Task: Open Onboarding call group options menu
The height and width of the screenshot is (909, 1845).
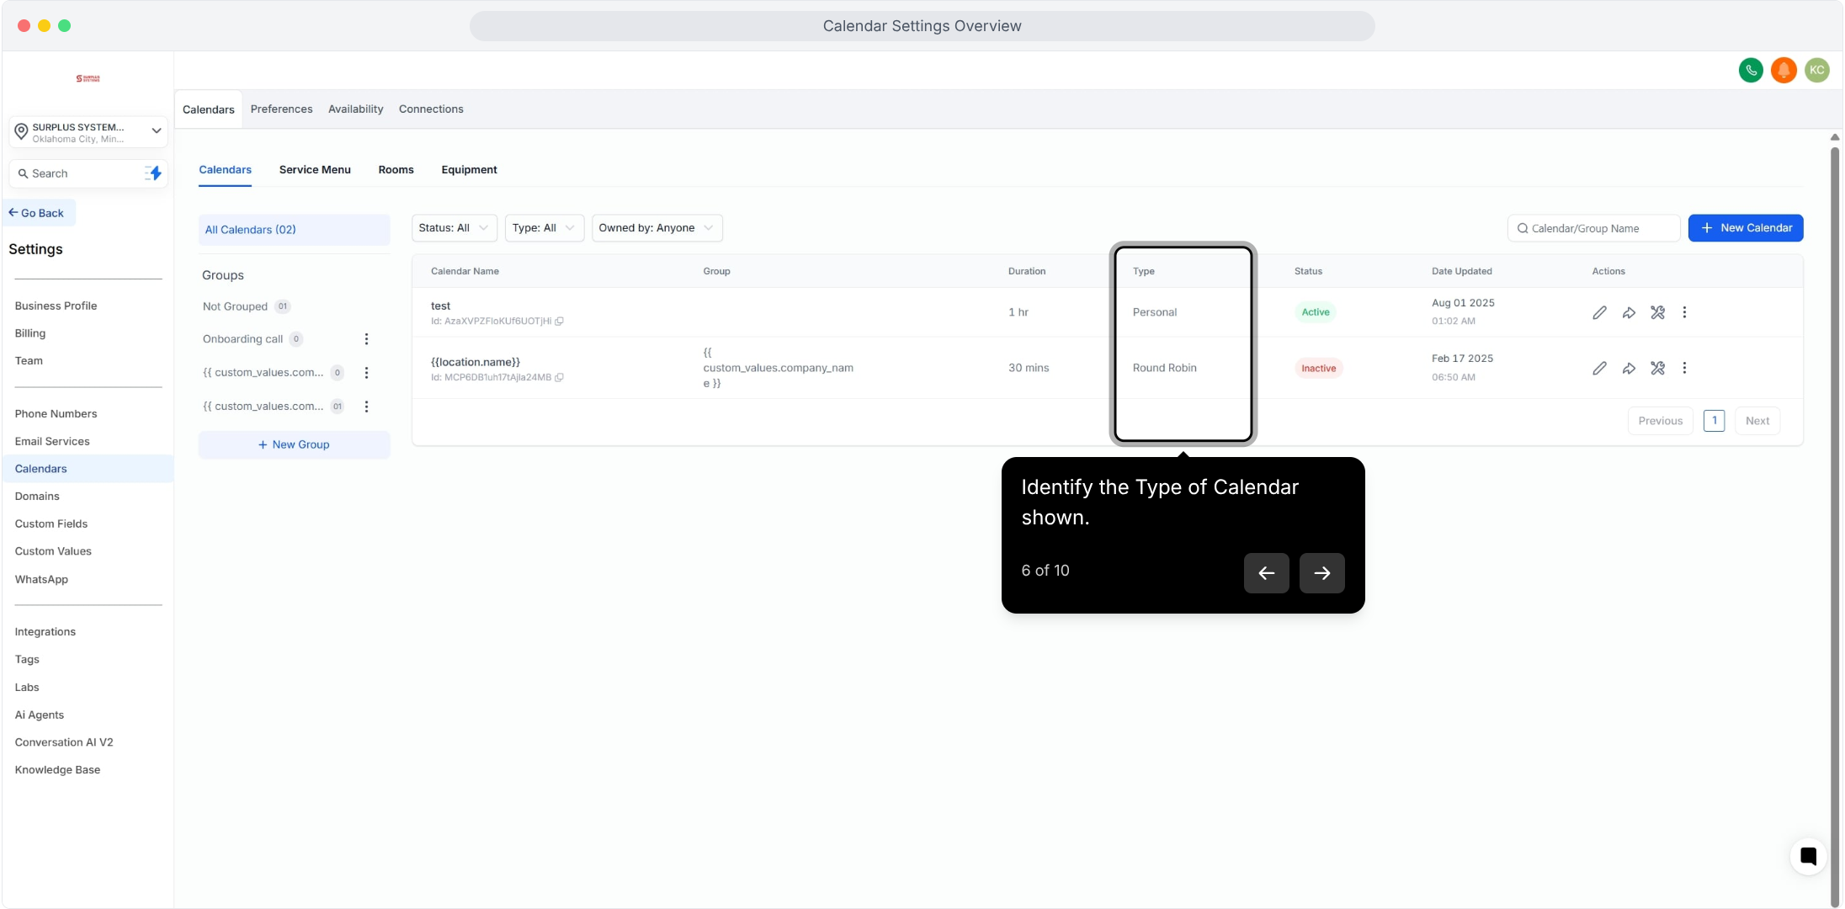Action: click(x=366, y=339)
